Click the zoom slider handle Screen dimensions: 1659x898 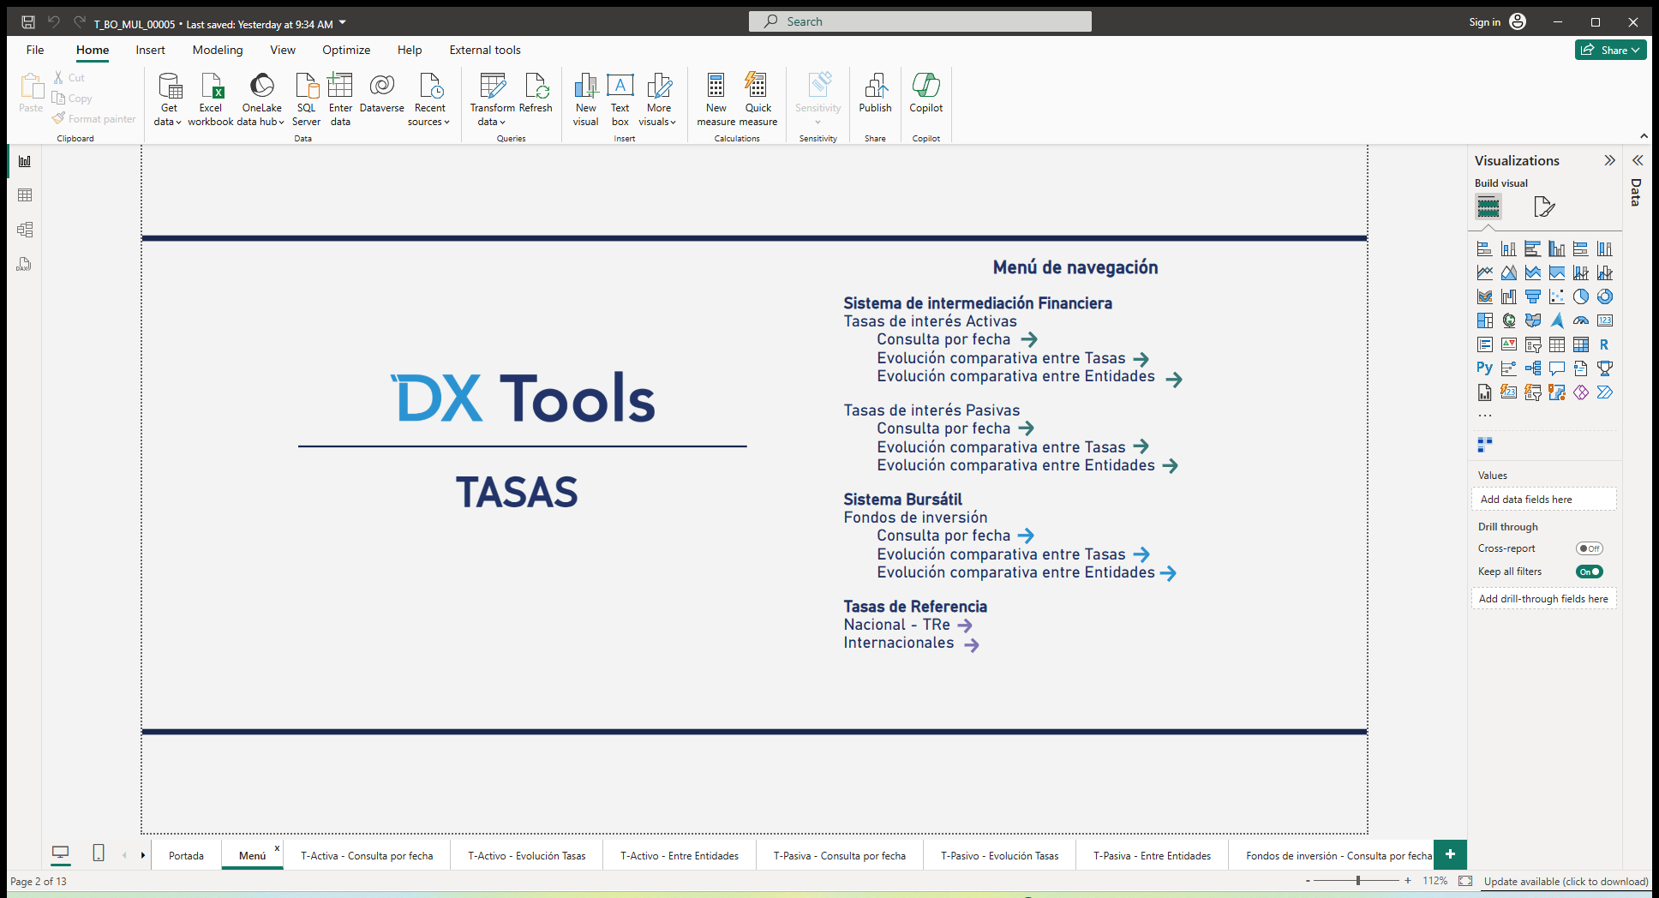(1358, 881)
